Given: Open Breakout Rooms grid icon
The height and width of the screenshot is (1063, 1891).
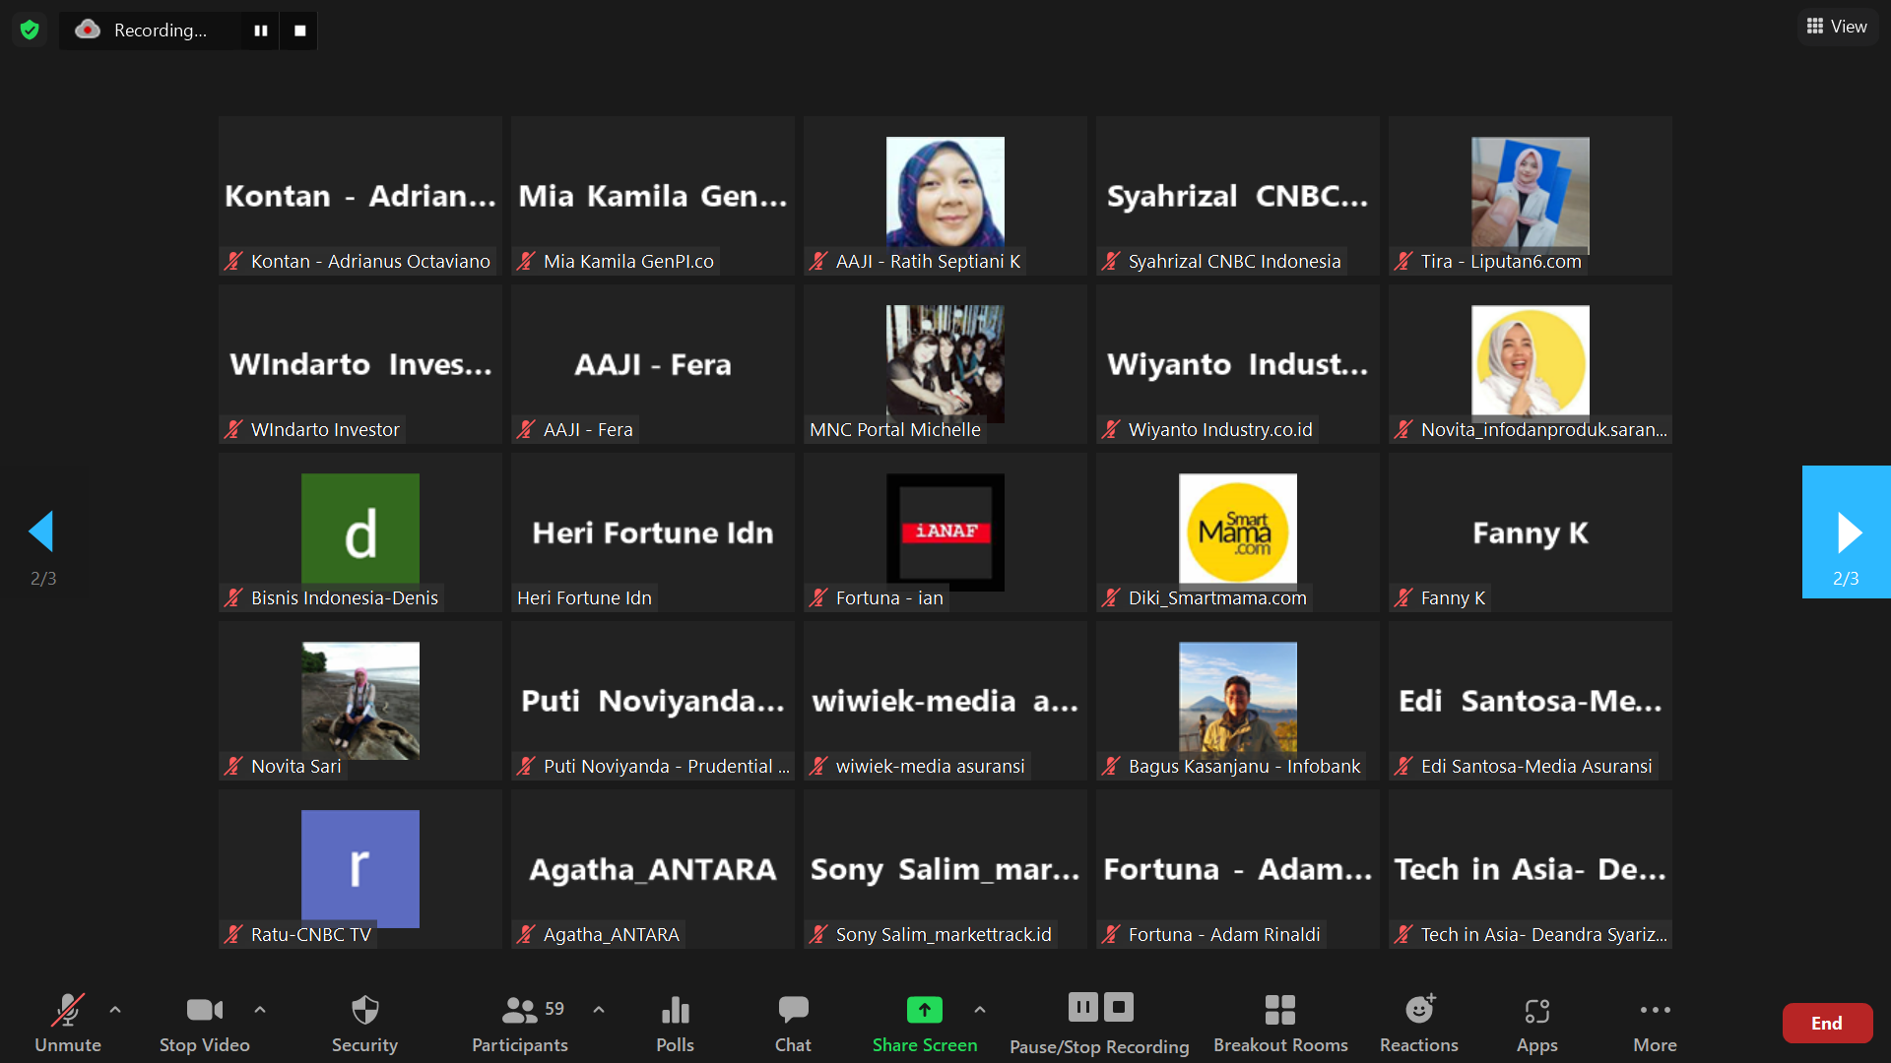Looking at the screenshot, I should click(1280, 1010).
